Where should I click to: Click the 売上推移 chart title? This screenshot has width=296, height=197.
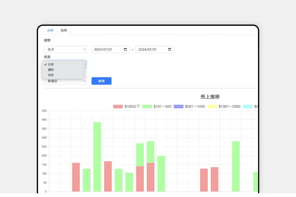pos(210,97)
